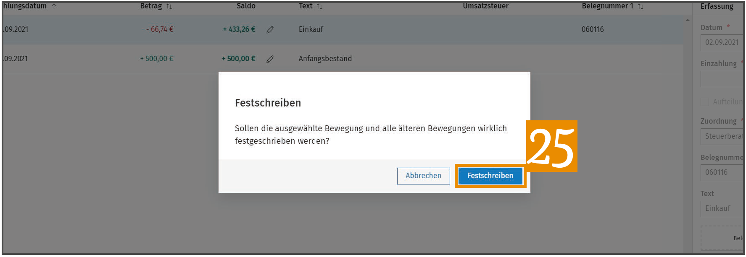The height and width of the screenshot is (257, 746).
Task: Select the Einkauf table row
Action: [343, 30]
